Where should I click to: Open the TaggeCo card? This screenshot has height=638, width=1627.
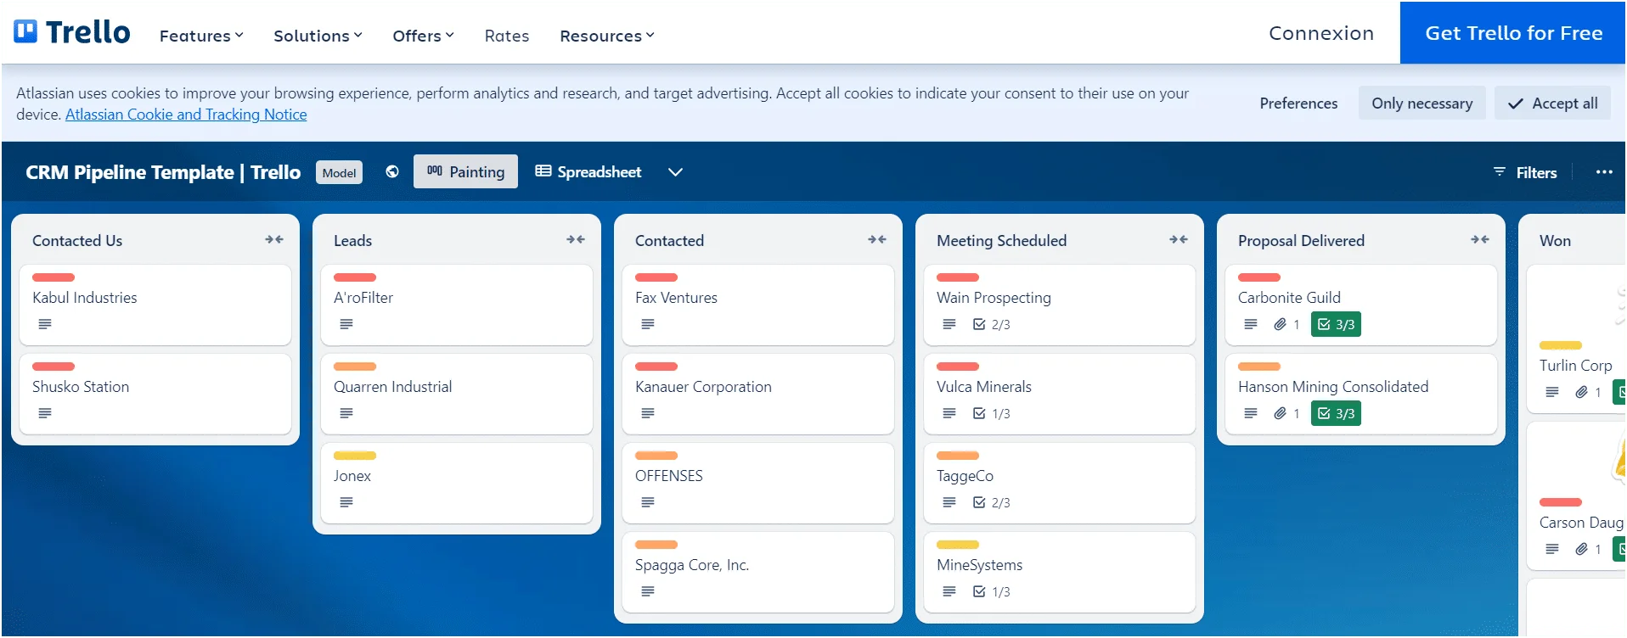pyautogui.click(x=1059, y=483)
